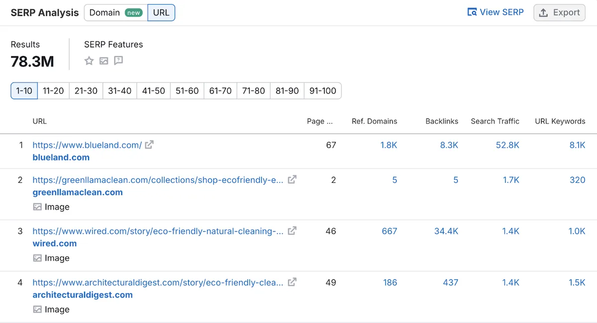This screenshot has height=323, width=597.
Task: Click blueland.com's 1.8K referring domains value
Action: click(389, 145)
